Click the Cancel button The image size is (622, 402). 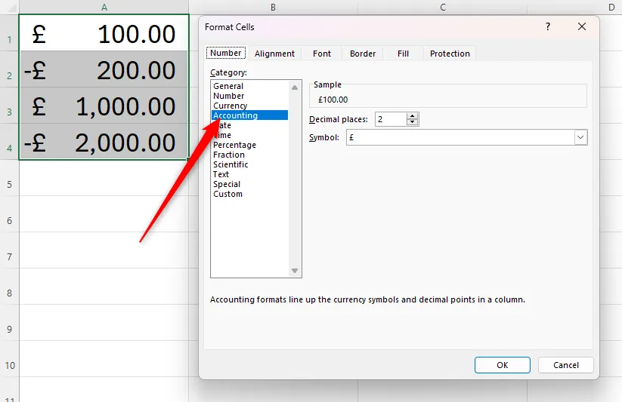point(565,365)
